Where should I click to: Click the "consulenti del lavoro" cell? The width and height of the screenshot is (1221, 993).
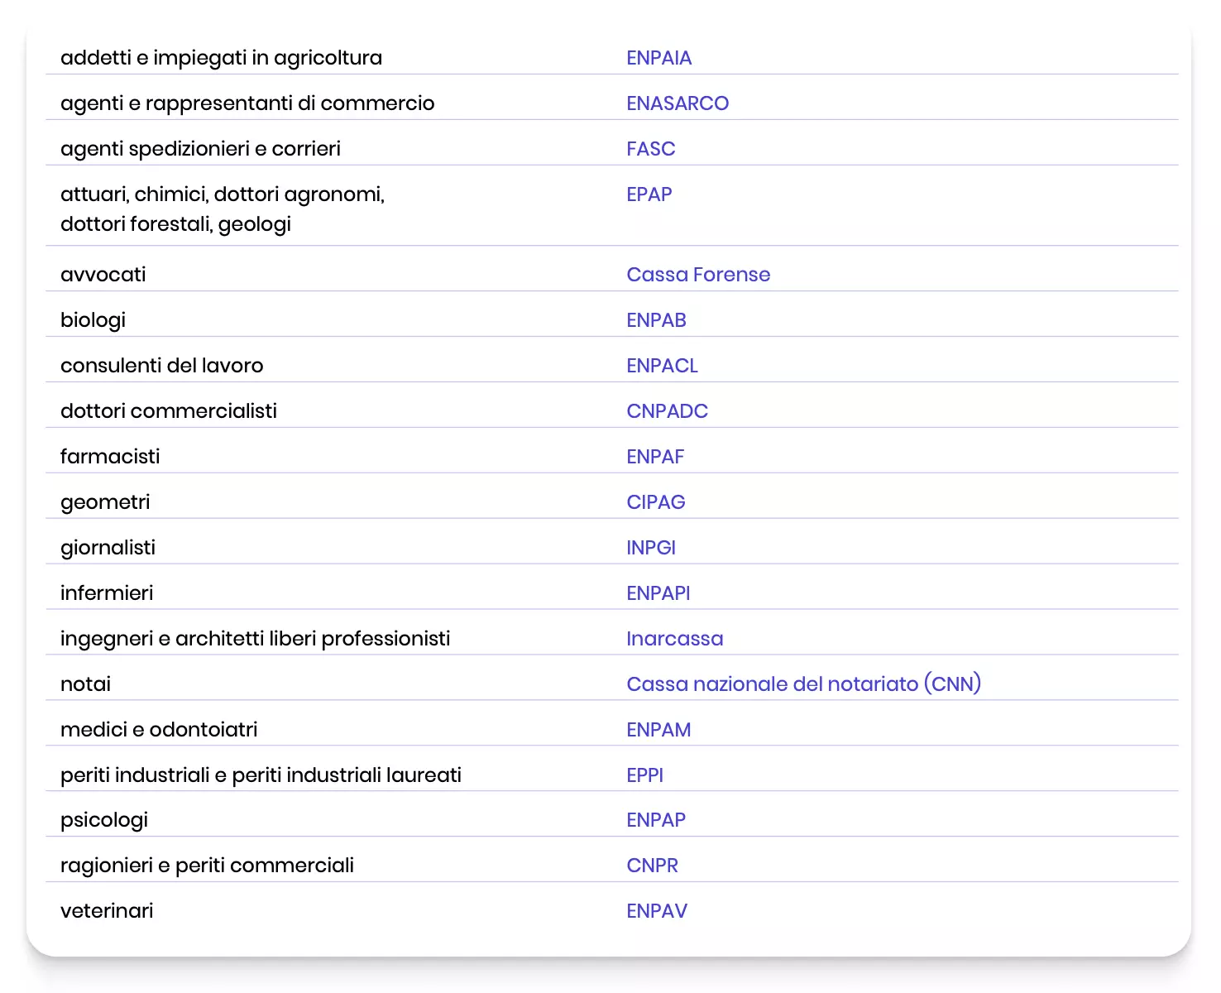[161, 366]
